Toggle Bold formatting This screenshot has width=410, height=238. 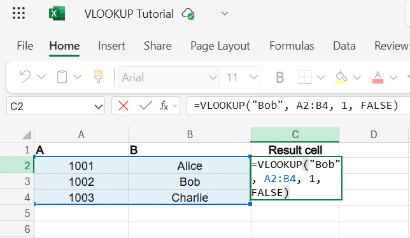coord(279,78)
